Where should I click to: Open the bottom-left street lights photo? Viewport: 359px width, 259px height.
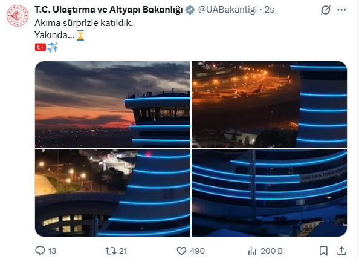[112, 193]
